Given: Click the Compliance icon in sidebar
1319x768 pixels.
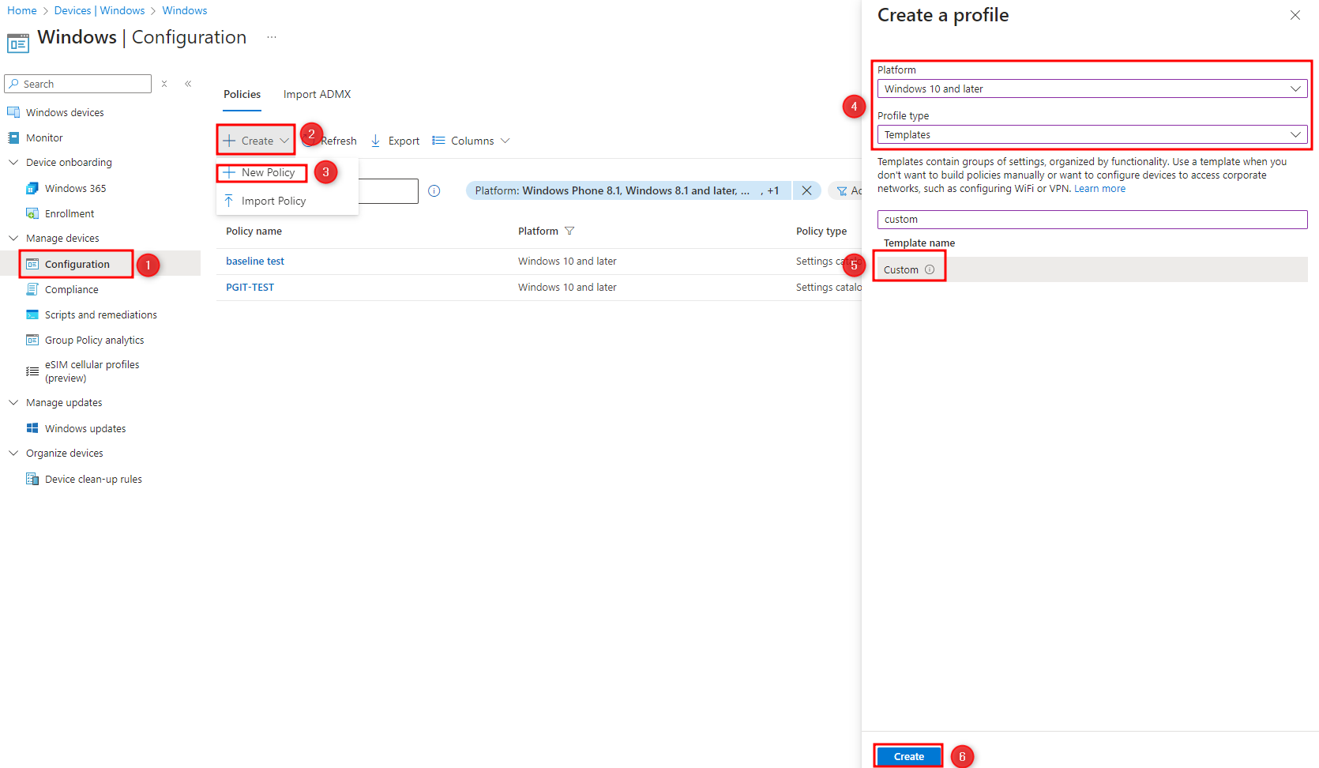Looking at the screenshot, I should (32, 289).
